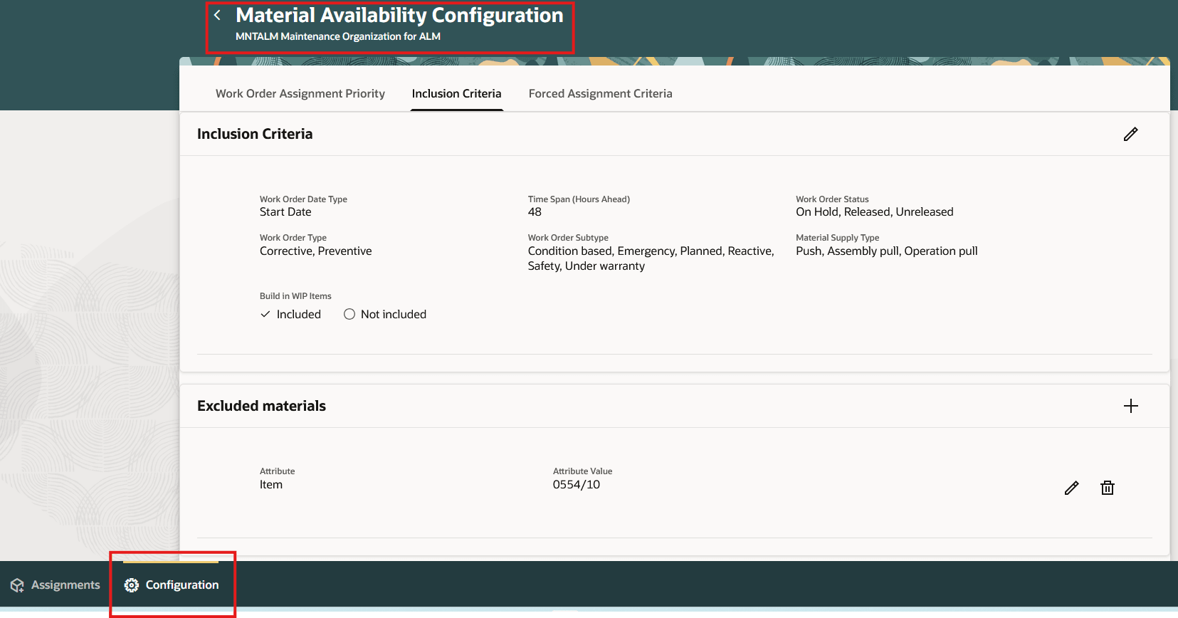Select the Configuration bottom tab label
1178x618 pixels.
coord(182,585)
